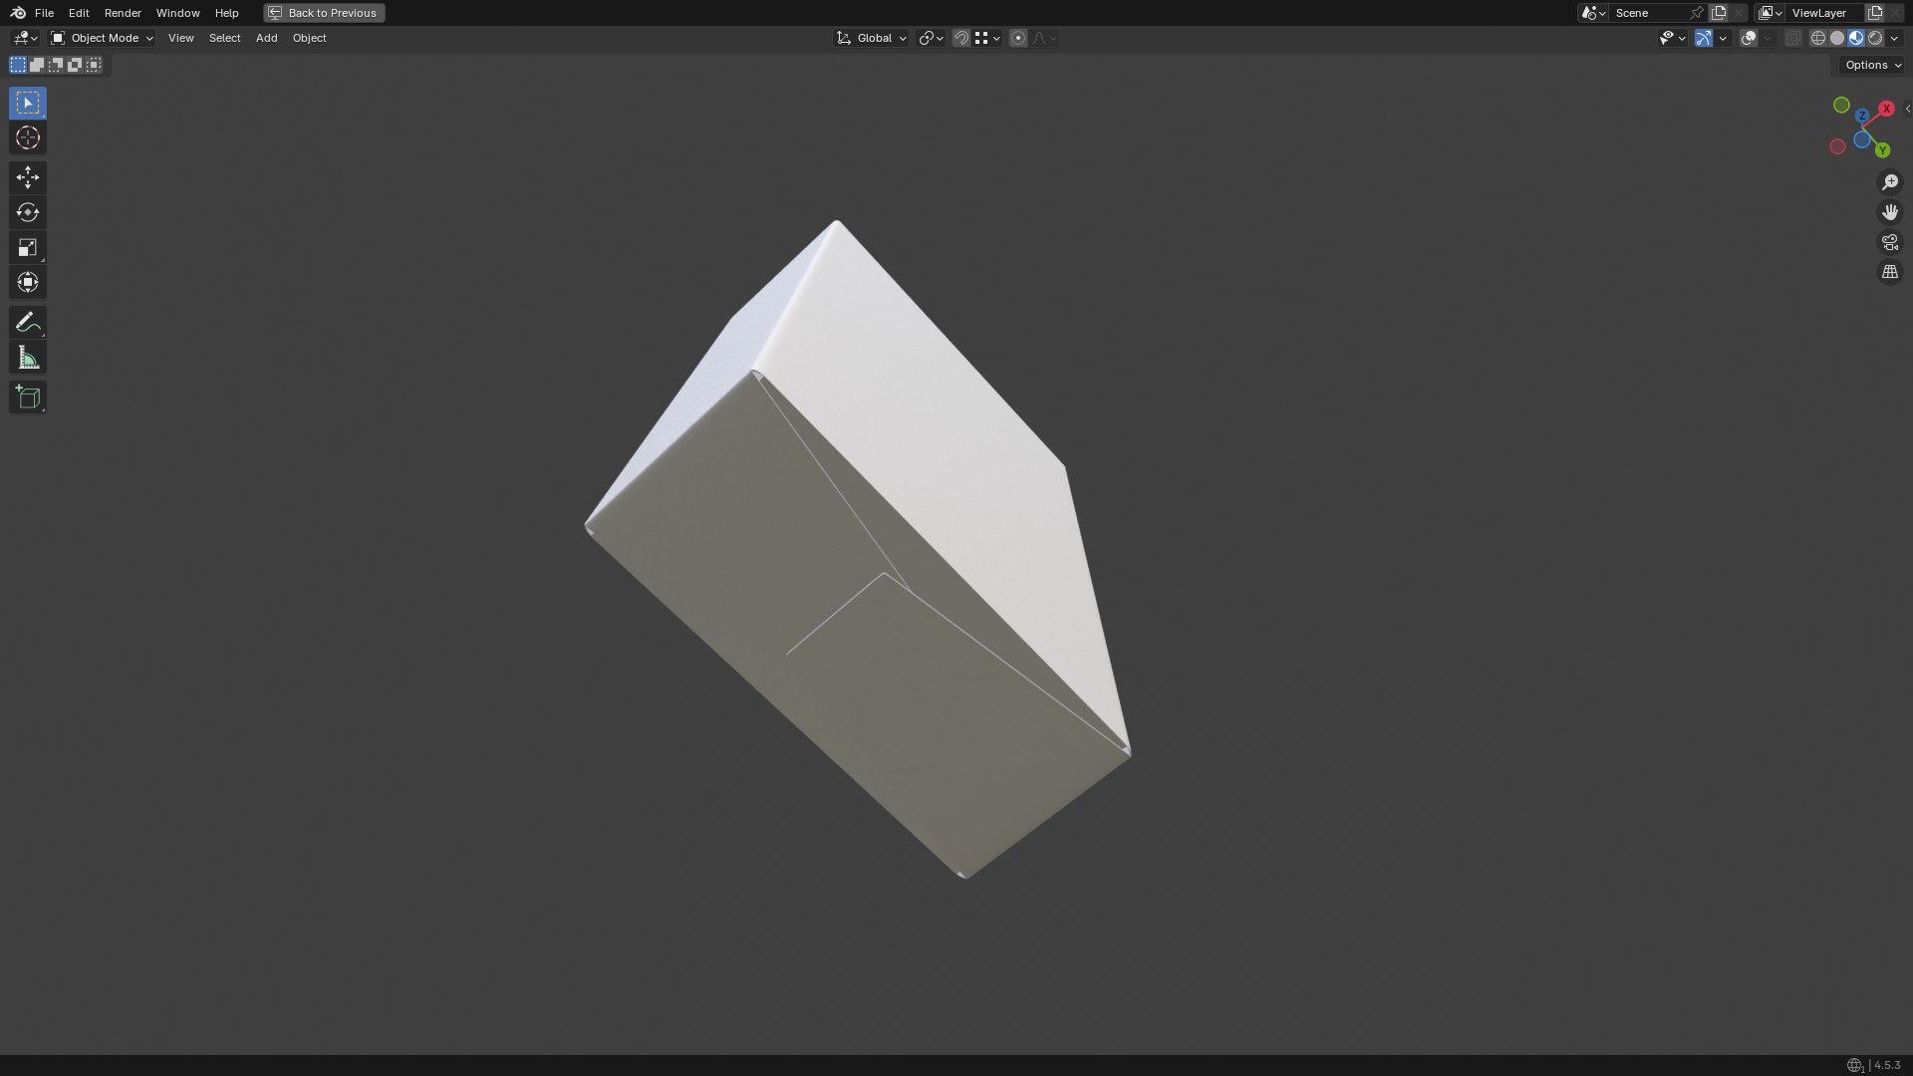Click the Scene name field
The width and height of the screenshot is (1913, 1076).
coord(1648,13)
